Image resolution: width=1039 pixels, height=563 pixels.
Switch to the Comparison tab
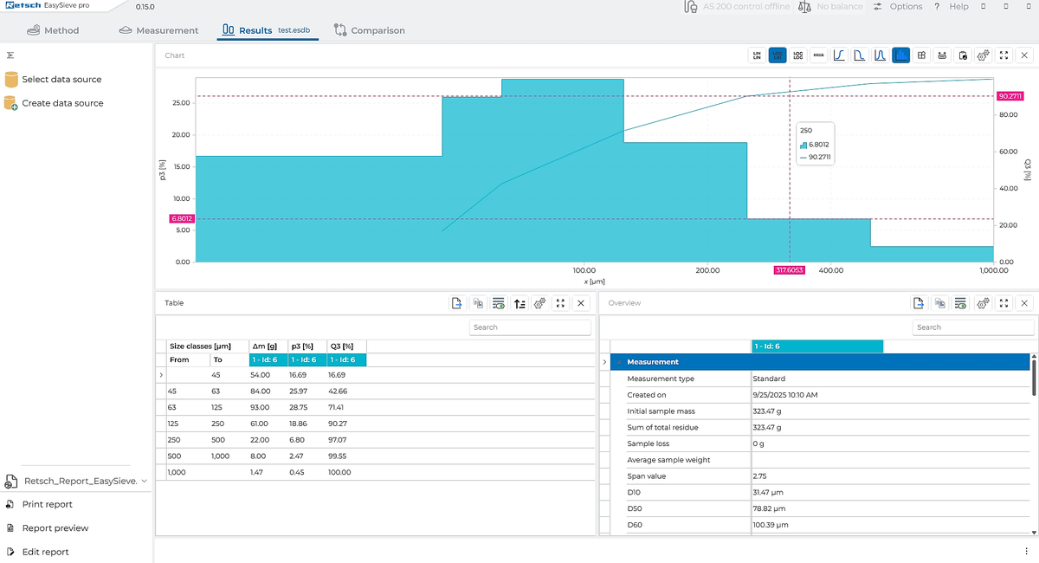(x=369, y=30)
